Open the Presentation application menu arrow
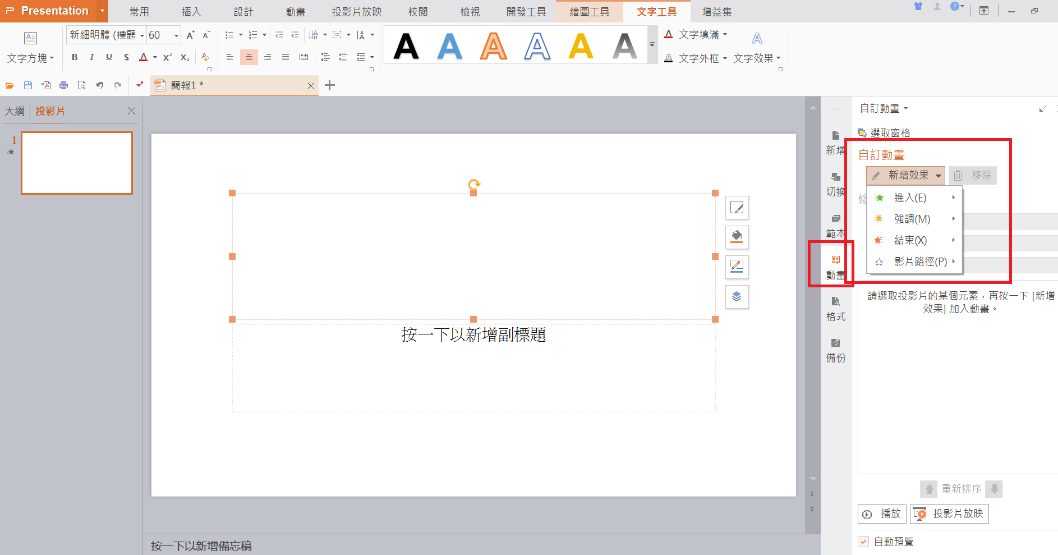This screenshot has height=555, width=1058. [102, 11]
